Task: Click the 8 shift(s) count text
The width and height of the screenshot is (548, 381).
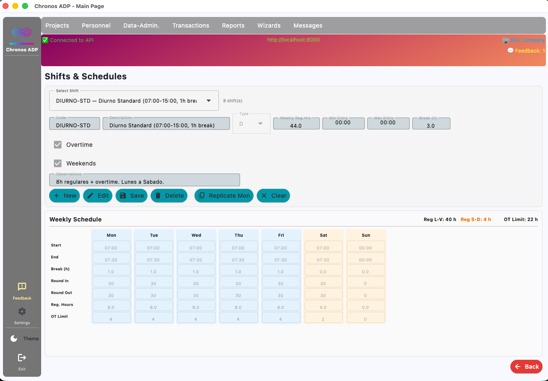Action: [x=233, y=101]
